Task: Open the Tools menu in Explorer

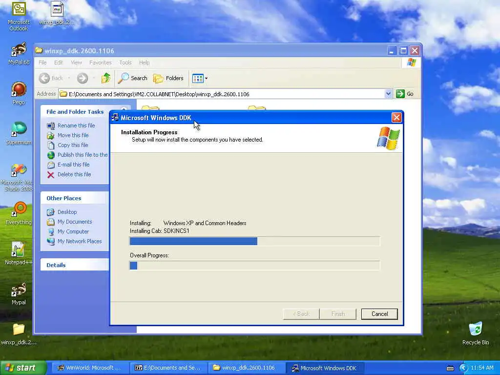Action: pyautogui.click(x=125, y=62)
